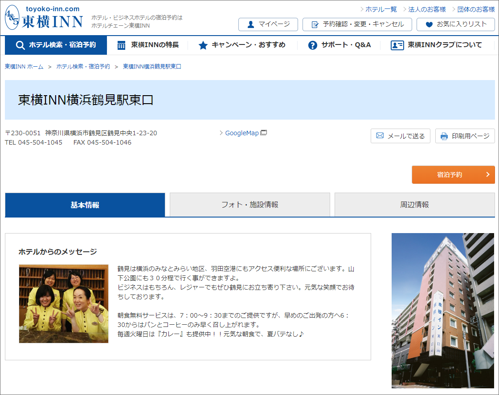Click the TEL 045-504-1045 number
The image size is (499, 395).
click(x=34, y=142)
